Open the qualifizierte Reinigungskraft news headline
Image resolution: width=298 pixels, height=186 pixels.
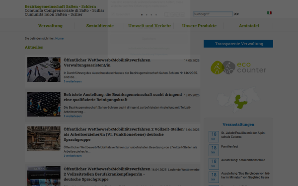(123, 97)
